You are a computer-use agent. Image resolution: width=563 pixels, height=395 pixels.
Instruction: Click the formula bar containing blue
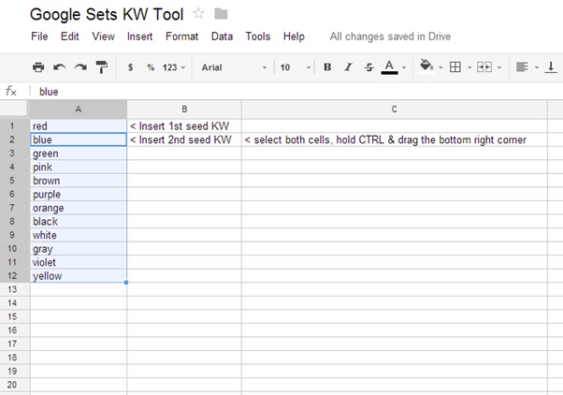[298, 92]
